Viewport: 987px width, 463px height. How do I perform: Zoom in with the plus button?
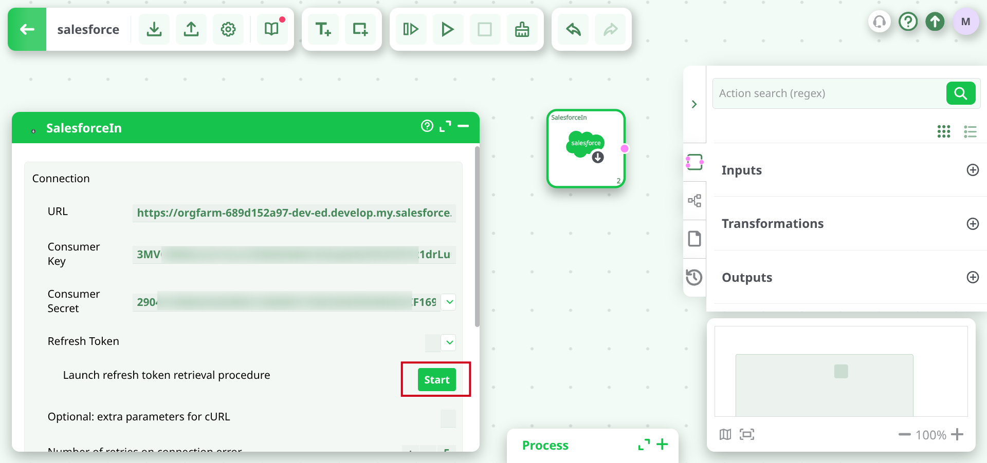(x=957, y=435)
